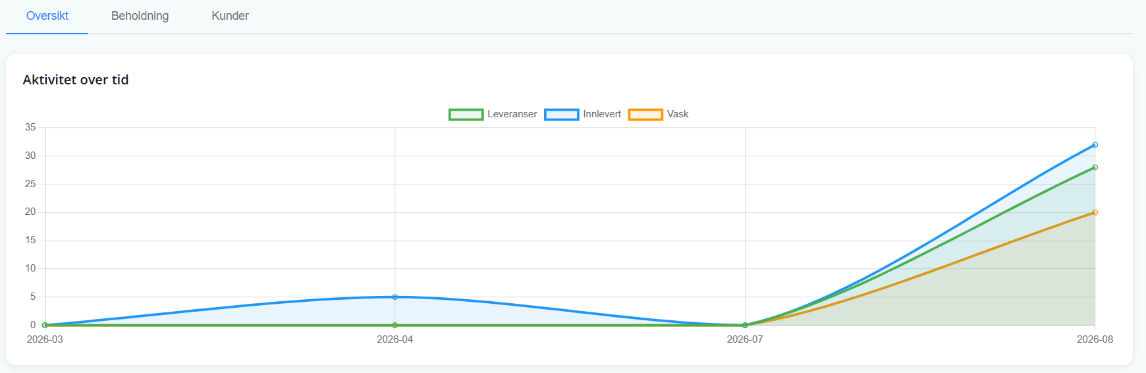Screen dimensions: 1146x373
Task: Open the Beholdning tab
Action: pos(140,16)
